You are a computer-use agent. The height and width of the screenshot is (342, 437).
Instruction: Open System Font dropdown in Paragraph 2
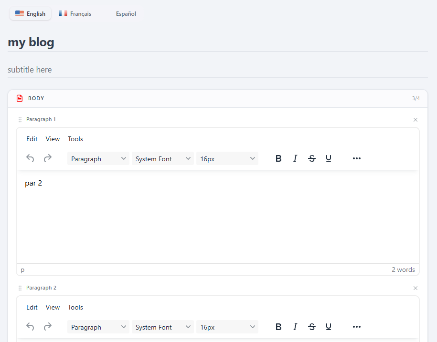163,327
